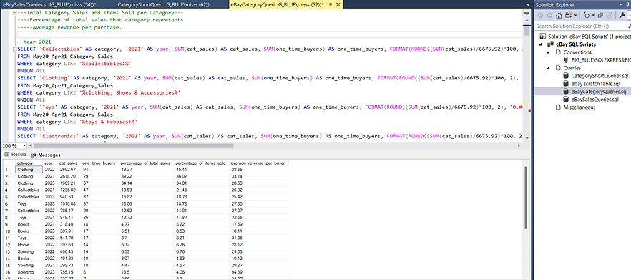Open the pending changes filter dropdown arrow
This screenshot has height=280, width=631.
(593, 15)
